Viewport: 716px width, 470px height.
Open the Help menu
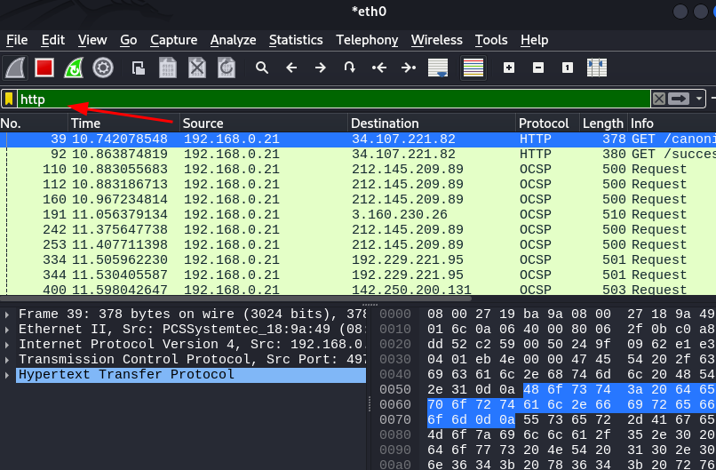point(534,40)
